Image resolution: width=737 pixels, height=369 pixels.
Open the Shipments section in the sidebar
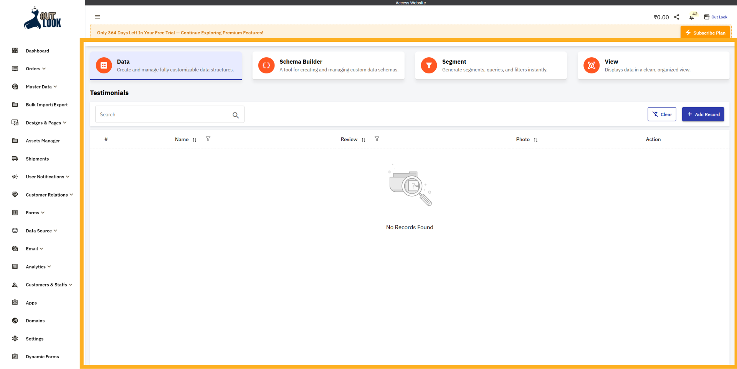pyautogui.click(x=37, y=159)
